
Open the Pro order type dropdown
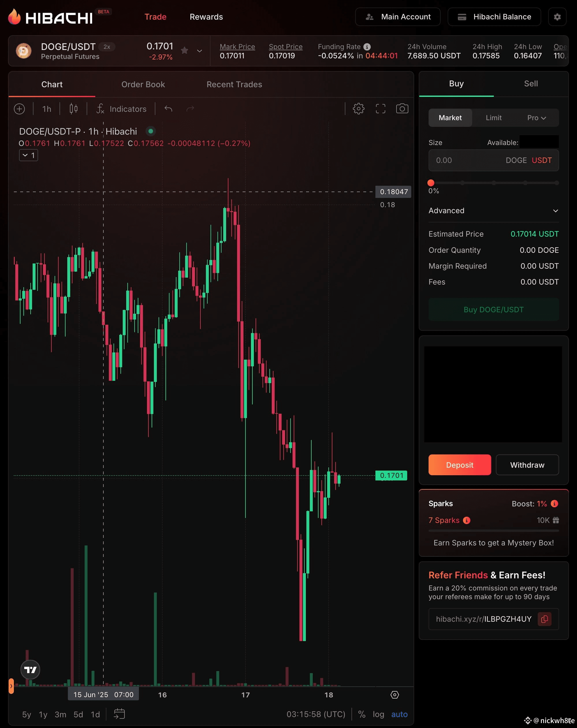click(x=537, y=118)
